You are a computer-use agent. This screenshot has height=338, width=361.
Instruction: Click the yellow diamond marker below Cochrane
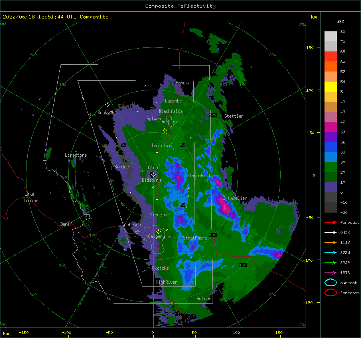137,232
